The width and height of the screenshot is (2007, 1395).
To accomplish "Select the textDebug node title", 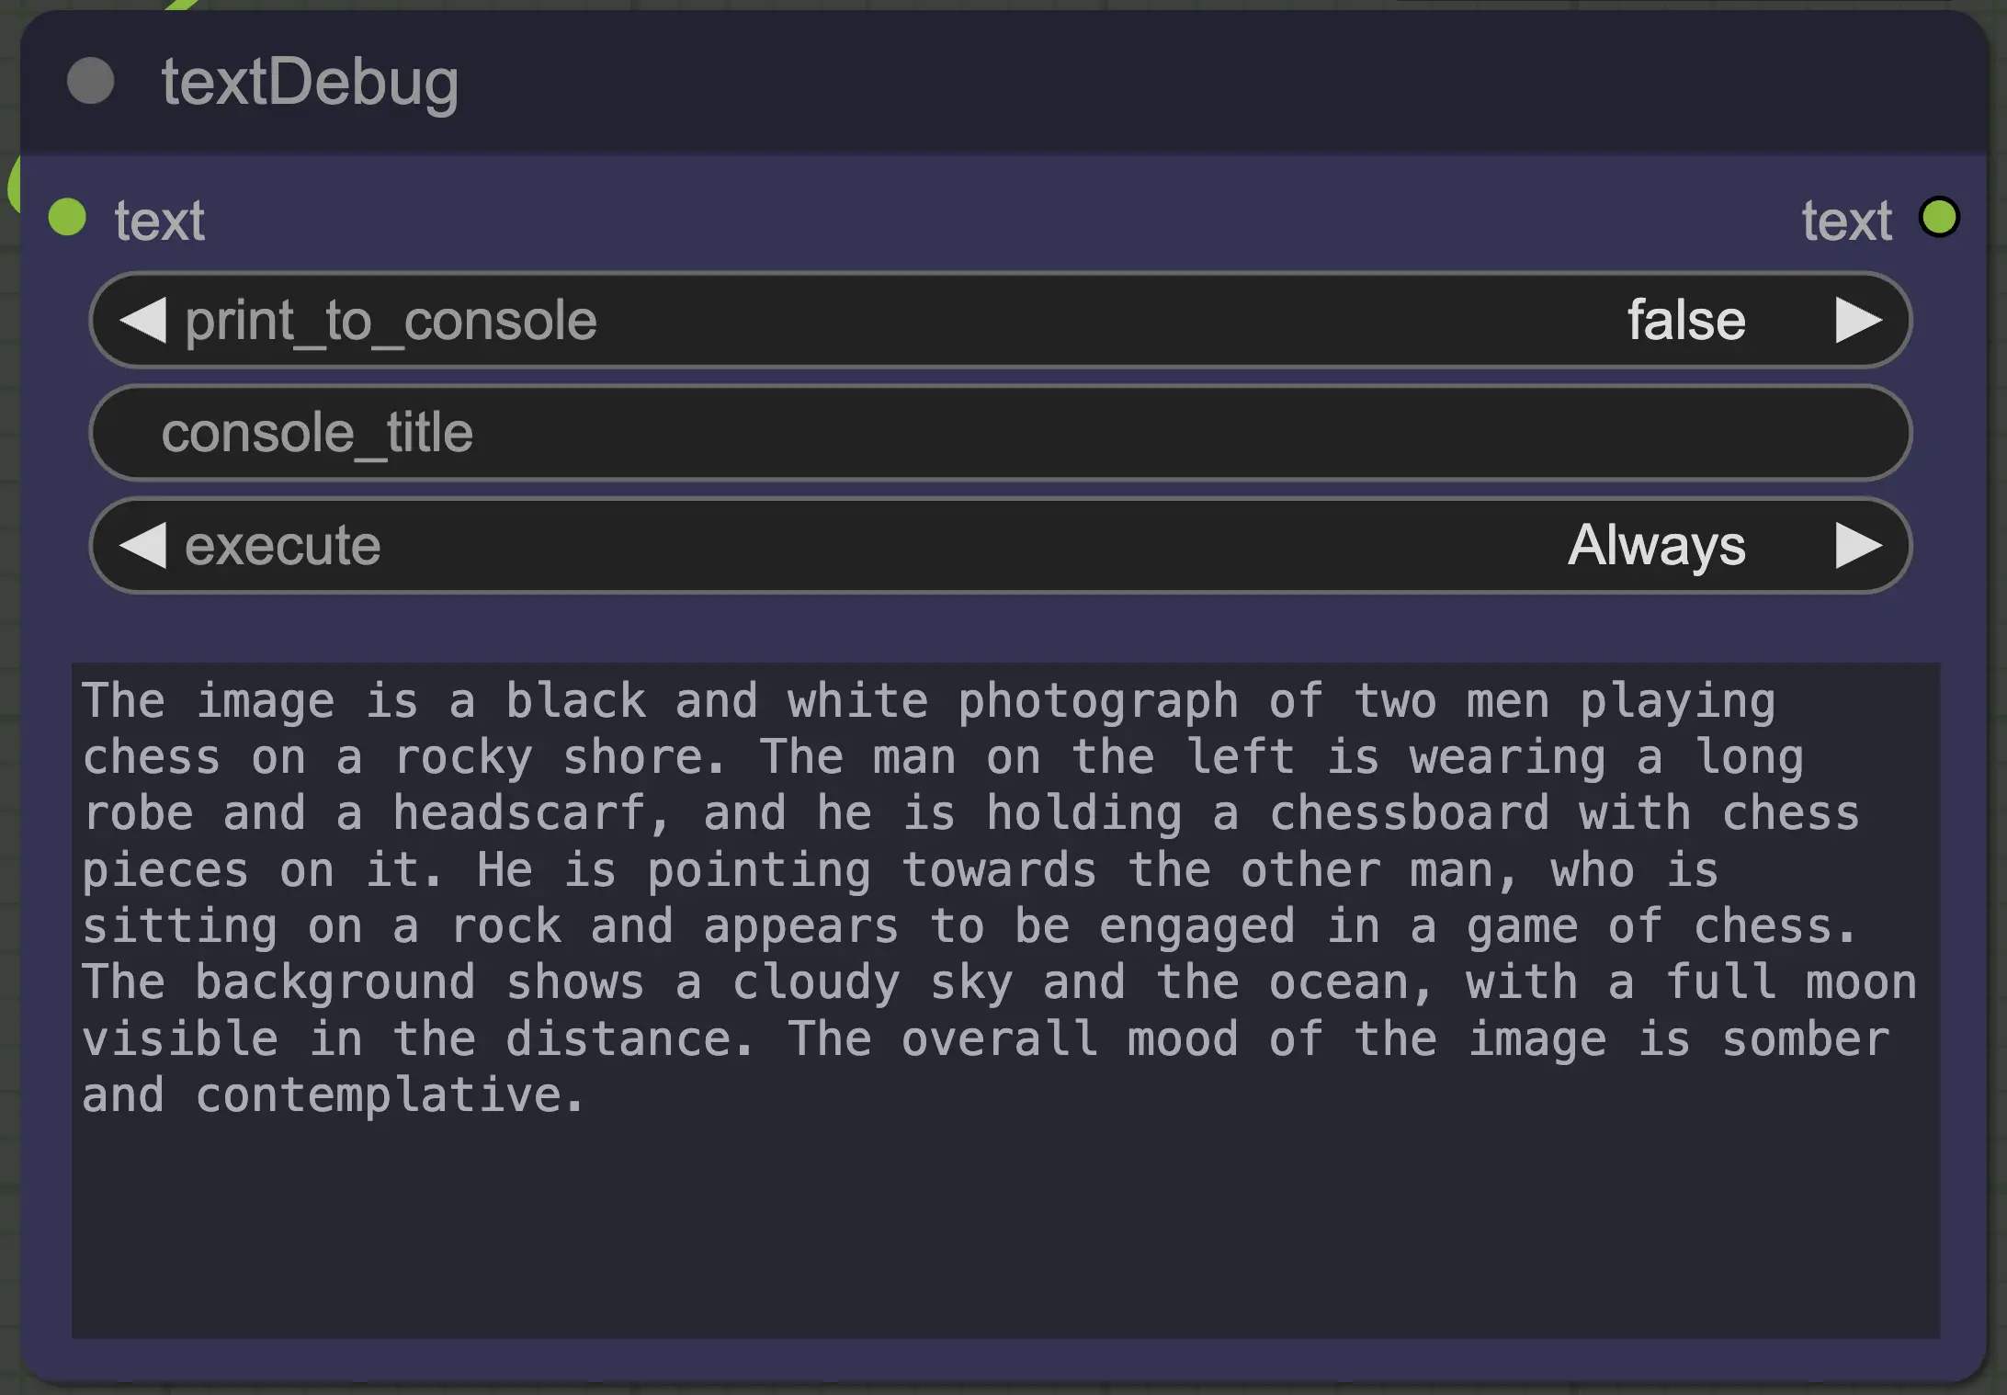I will click(310, 81).
